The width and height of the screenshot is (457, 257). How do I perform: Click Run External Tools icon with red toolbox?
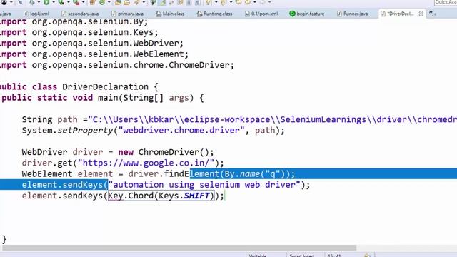[x=76, y=2]
